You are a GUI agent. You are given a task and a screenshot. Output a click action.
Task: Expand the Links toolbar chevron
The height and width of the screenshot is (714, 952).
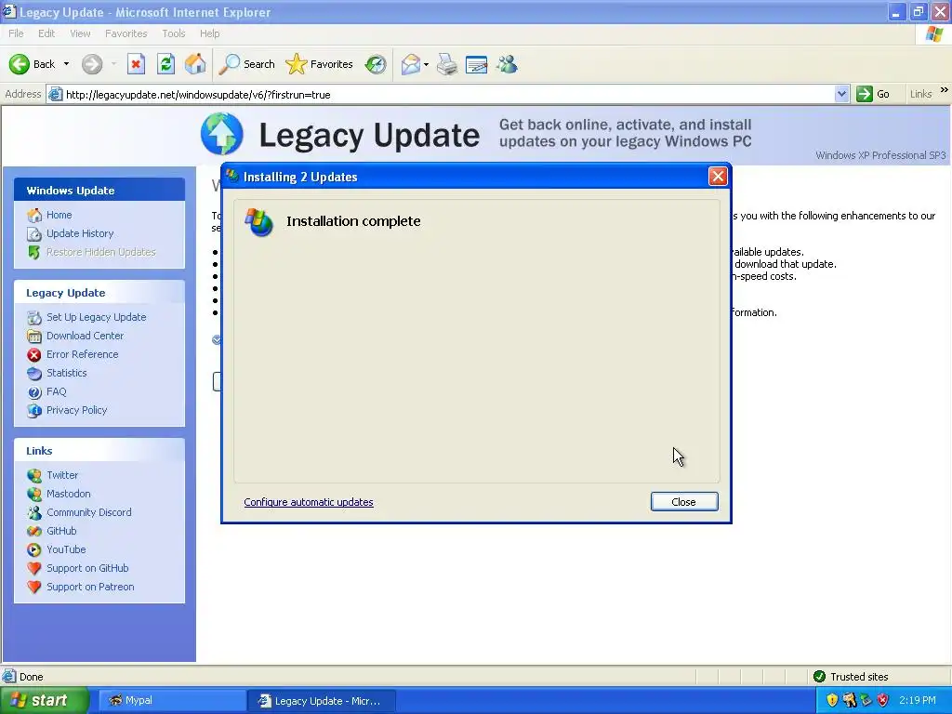pos(945,90)
